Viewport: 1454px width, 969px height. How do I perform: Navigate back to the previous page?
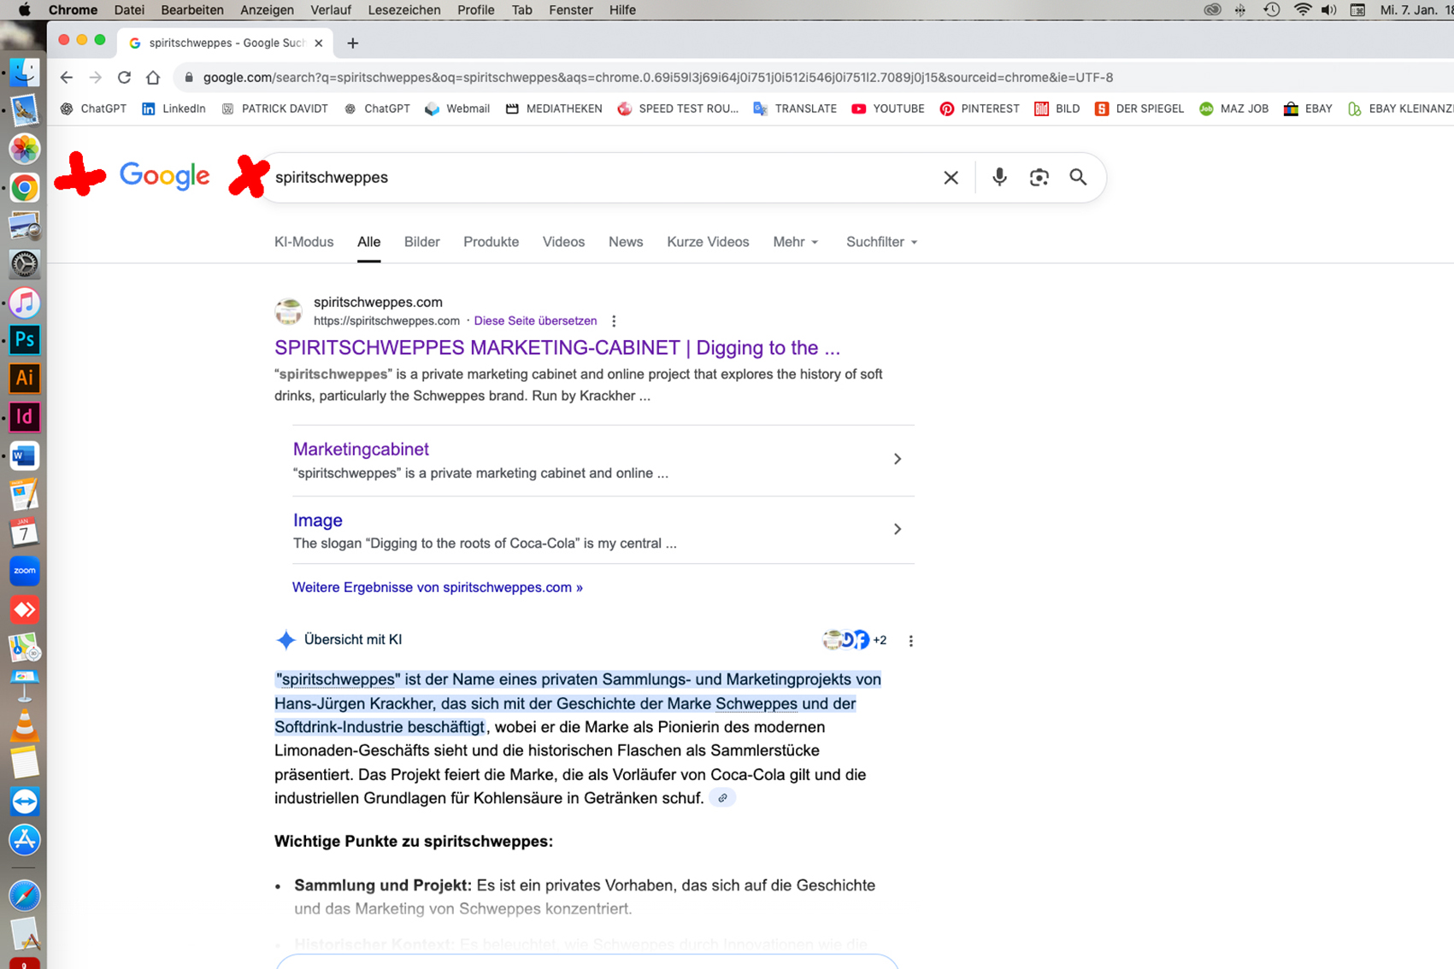click(67, 78)
